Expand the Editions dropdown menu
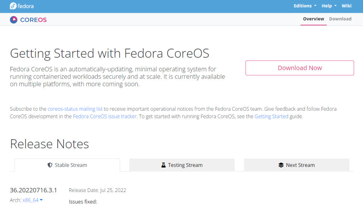This screenshot has width=363, height=204. pos(305,6)
